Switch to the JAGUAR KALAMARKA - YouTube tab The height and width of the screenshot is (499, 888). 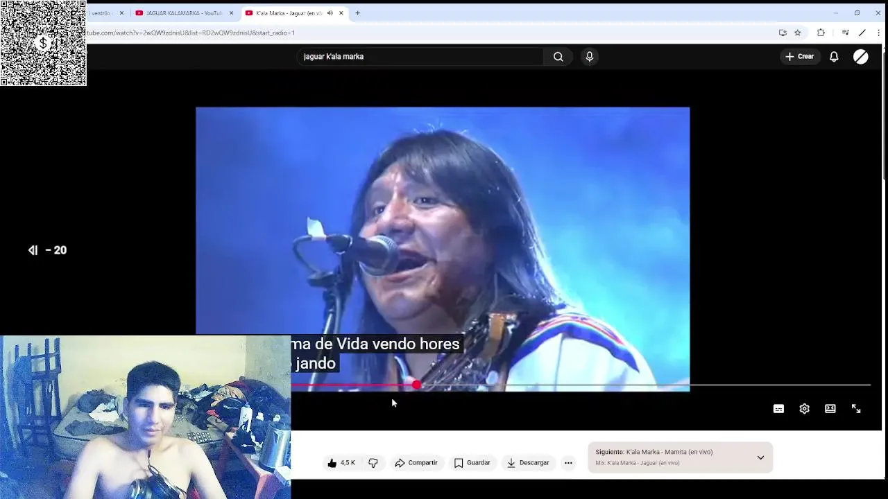pyautogui.click(x=184, y=13)
